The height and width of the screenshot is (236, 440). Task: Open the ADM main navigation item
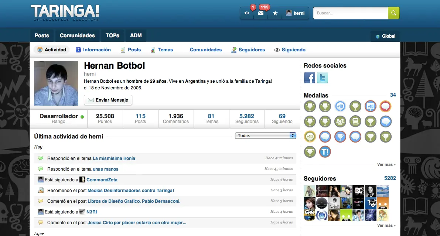pos(136,35)
